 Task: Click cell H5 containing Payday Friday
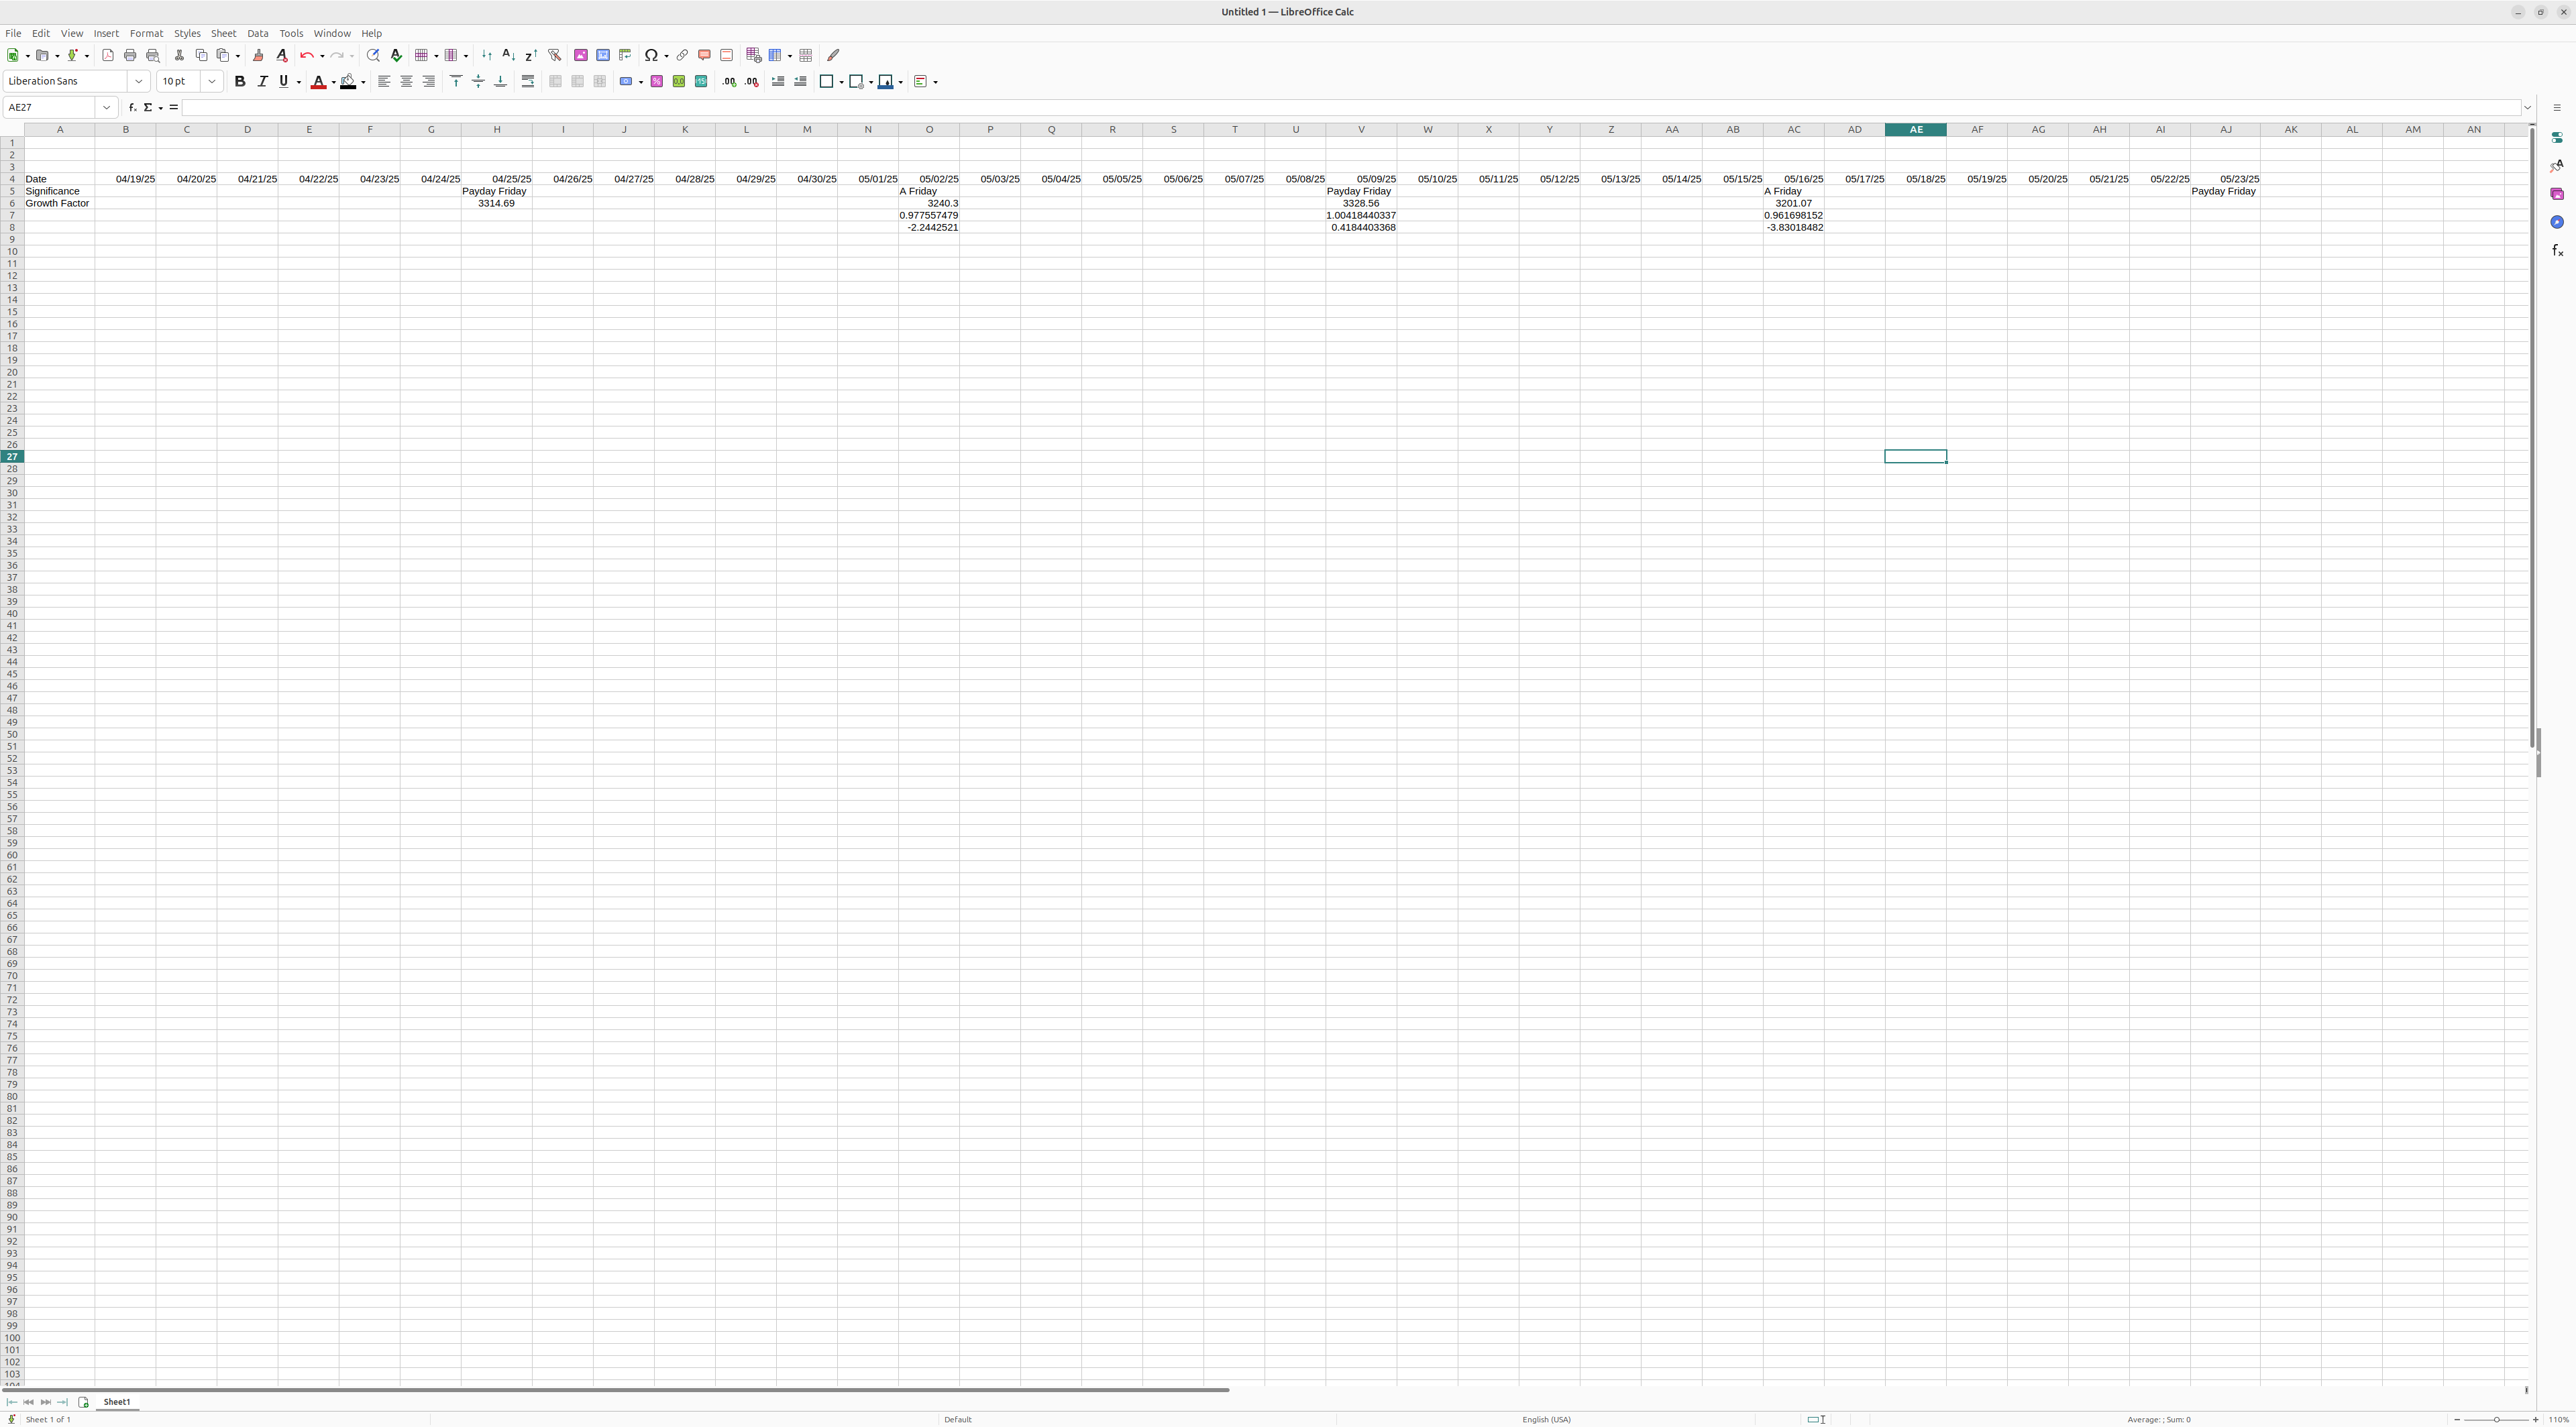click(496, 192)
